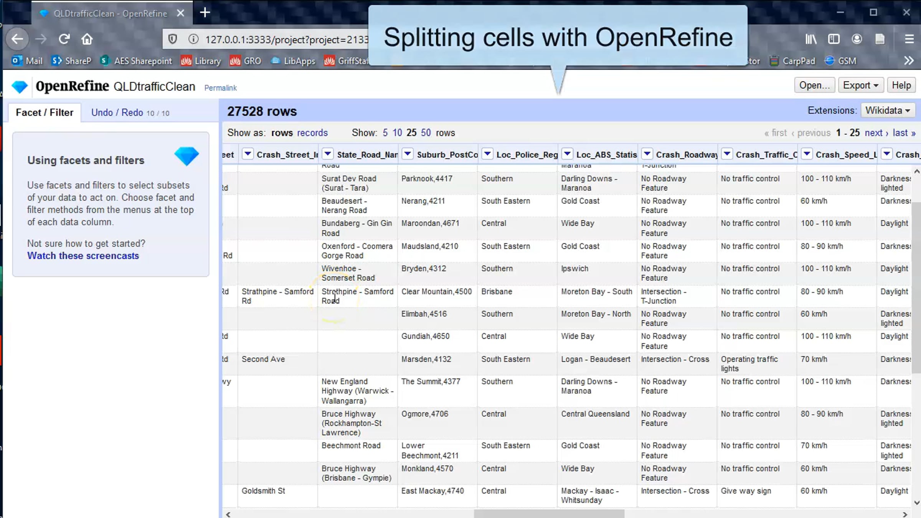Screen dimensions: 921x518
Task: Open the Mail bookmark
Action: [x=27, y=61]
